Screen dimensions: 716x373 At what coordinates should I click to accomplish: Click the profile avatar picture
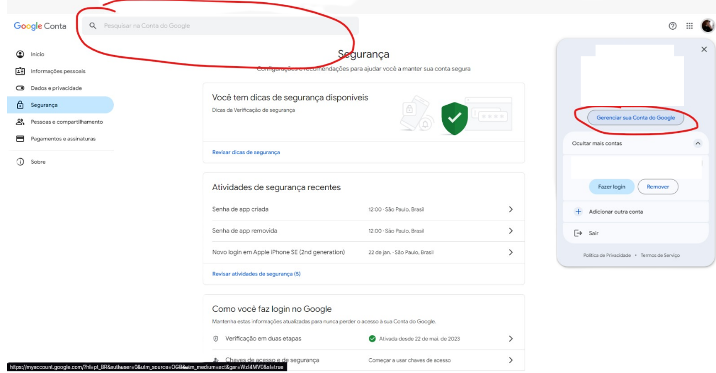[x=707, y=26]
